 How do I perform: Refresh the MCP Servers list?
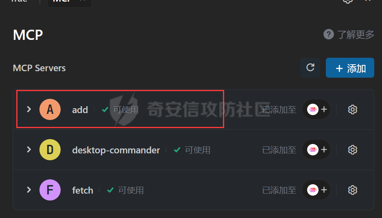point(310,68)
